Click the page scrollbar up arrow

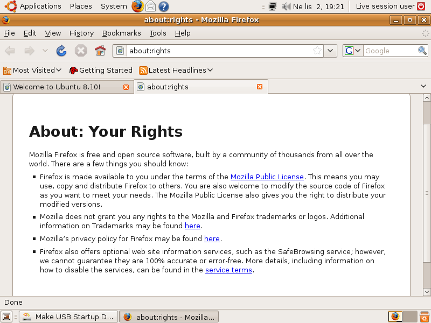(427, 98)
